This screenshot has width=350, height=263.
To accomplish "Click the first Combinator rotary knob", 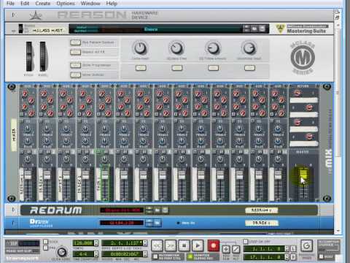I will pyautogui.click(x=141, y=48).
